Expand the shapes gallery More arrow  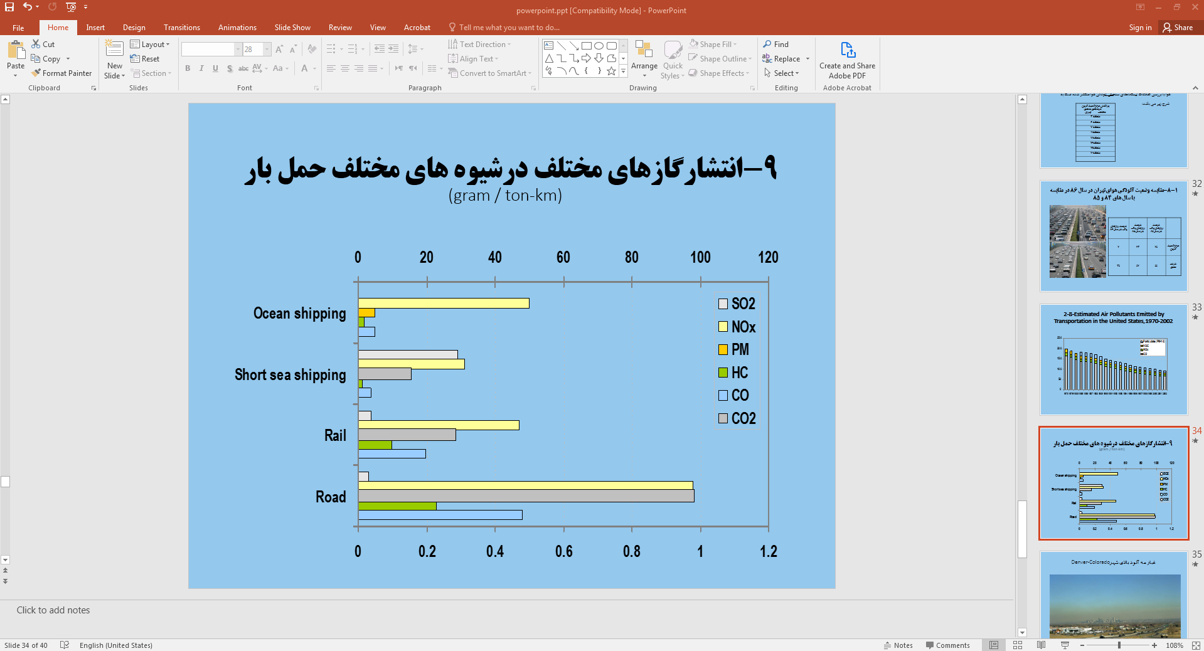pyautogui.click(x=624, y=71)
